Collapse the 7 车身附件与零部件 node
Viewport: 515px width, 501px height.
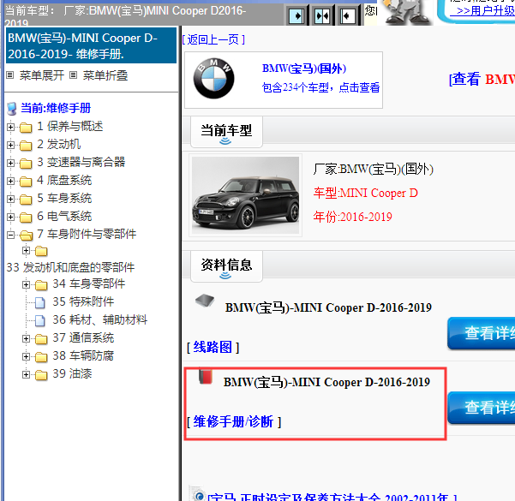(10, 235)
